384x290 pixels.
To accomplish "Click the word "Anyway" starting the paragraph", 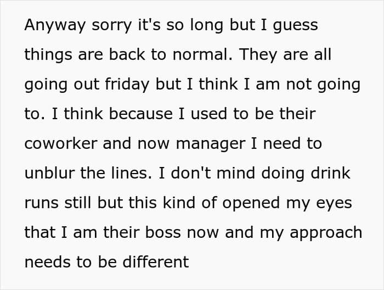I will [55, 25].
